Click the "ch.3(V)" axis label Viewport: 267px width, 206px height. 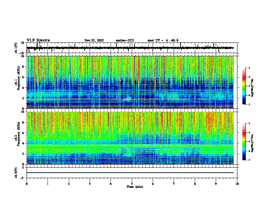16,173
